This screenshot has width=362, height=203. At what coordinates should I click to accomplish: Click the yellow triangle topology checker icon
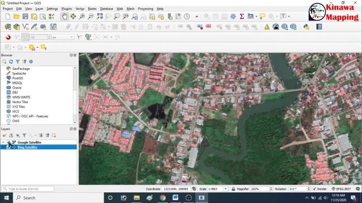(267, 27)
